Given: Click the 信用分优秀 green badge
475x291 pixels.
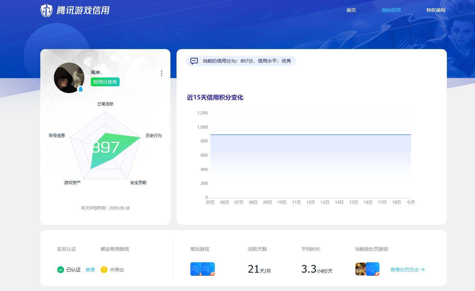Looking at the screenshot, I should point(105,82).
